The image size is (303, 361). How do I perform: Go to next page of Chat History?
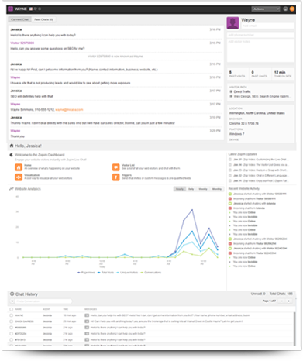pos(288,301)
